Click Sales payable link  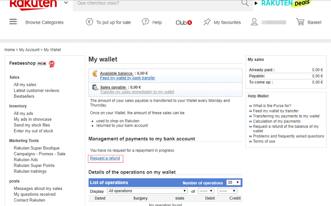113,87
